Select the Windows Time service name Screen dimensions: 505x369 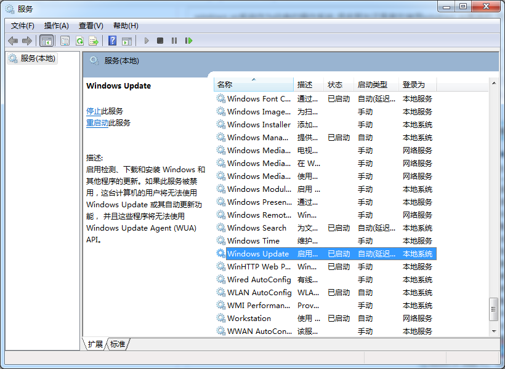[x=253, y=240]
